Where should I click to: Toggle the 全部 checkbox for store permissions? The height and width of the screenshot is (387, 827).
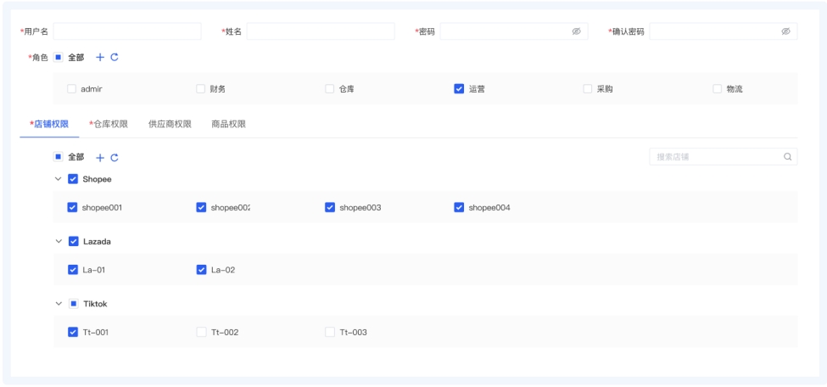point(58,157)
